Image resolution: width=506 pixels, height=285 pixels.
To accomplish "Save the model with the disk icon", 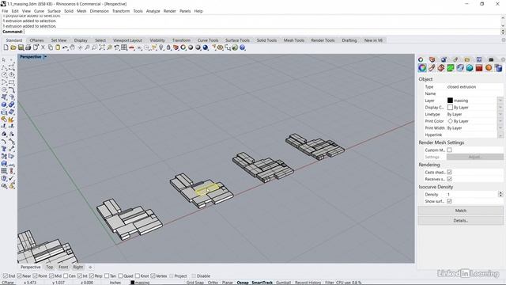I will 21,47.
